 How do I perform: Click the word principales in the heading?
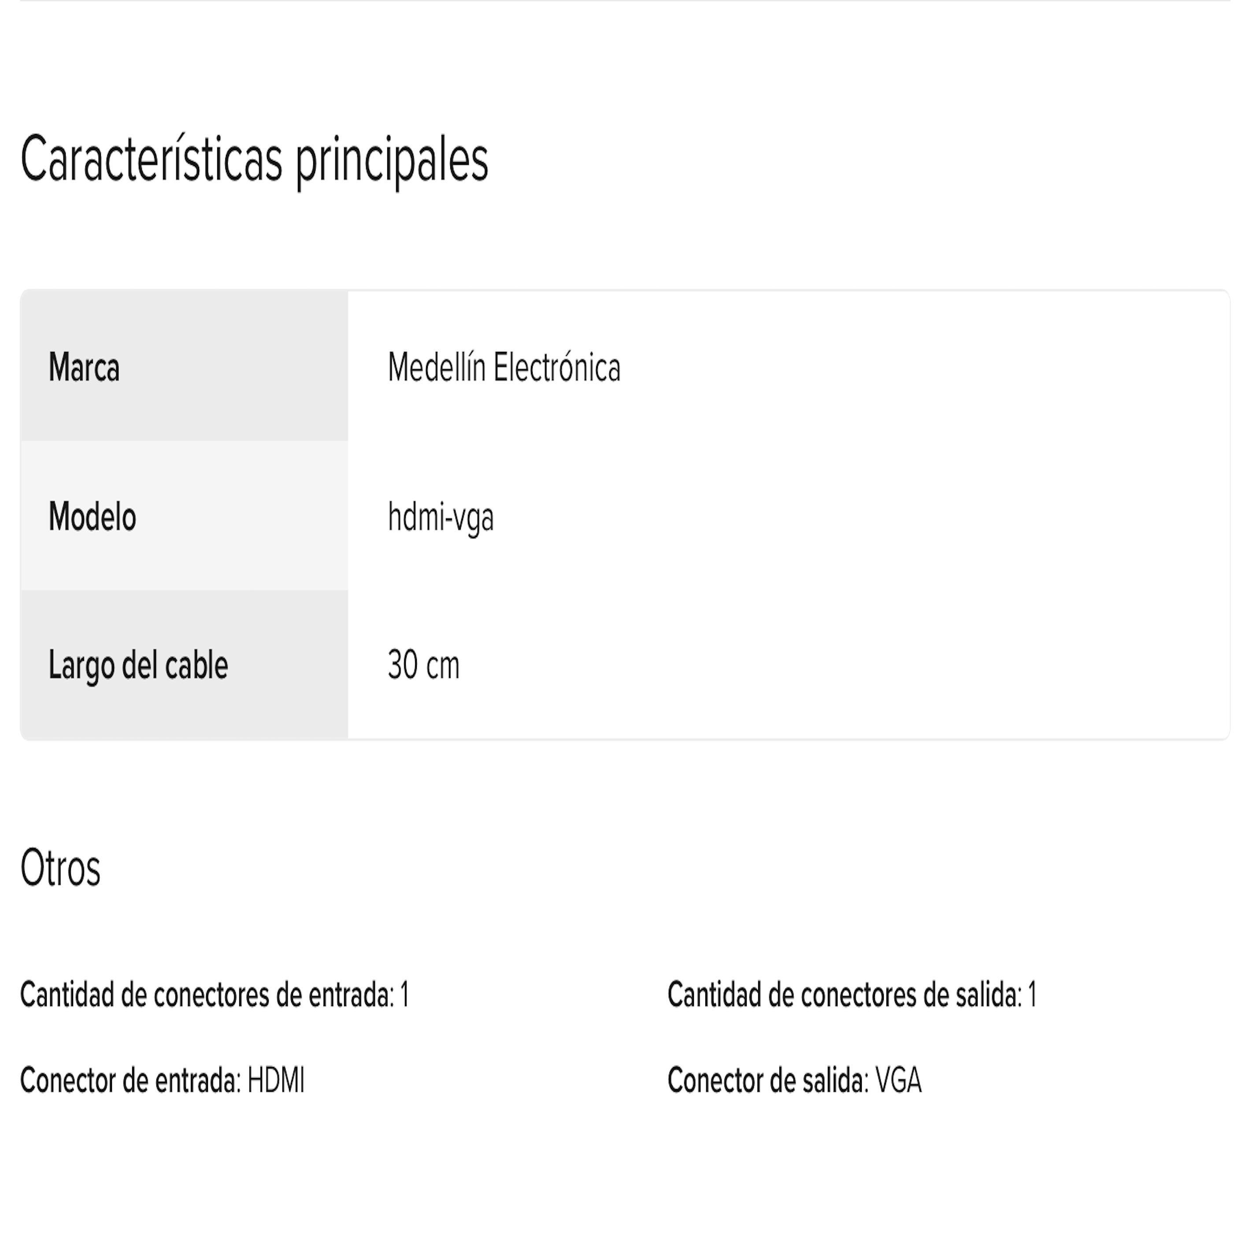[393, 162]
